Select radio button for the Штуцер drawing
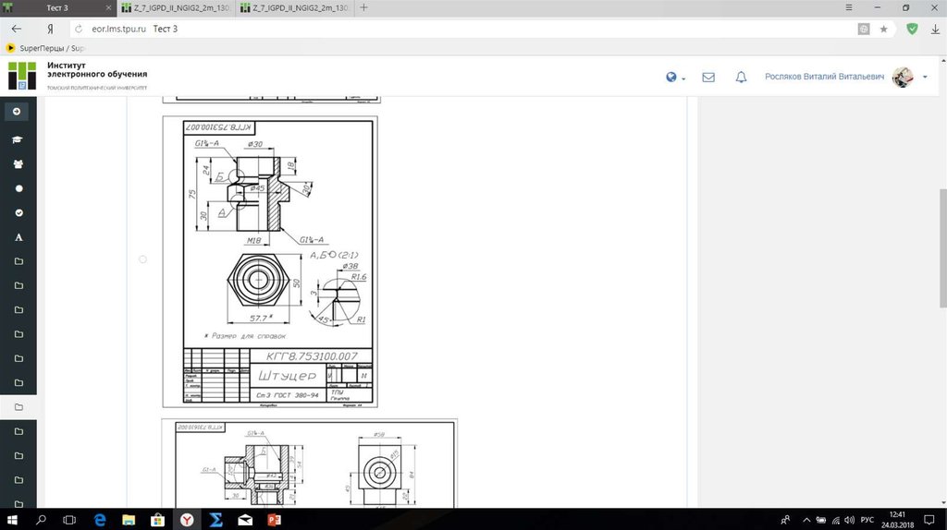 pos(142,259)
